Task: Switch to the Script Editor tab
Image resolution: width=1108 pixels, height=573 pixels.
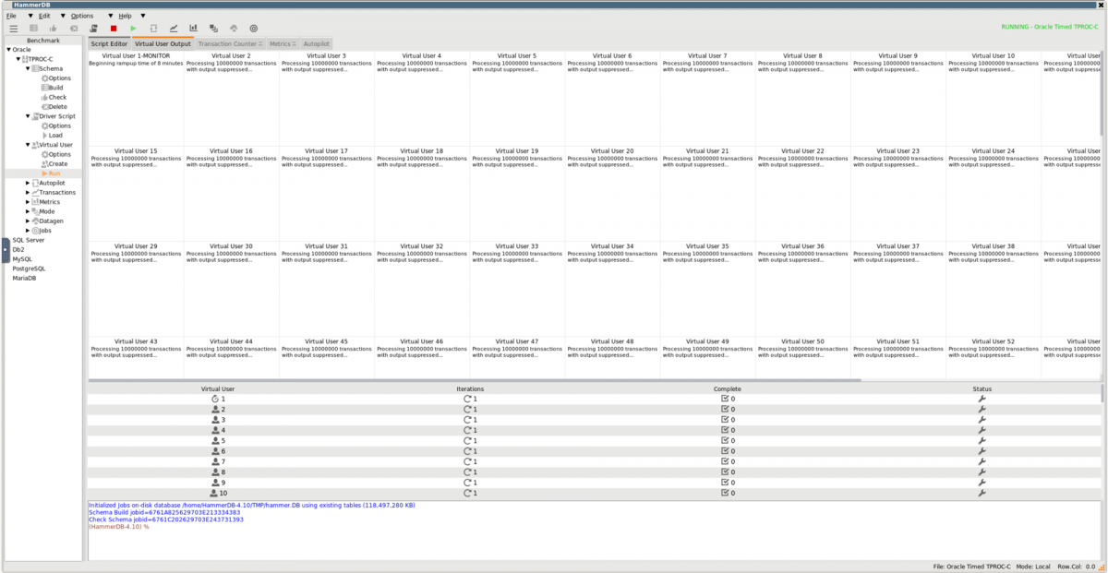Action: (109, 42)
